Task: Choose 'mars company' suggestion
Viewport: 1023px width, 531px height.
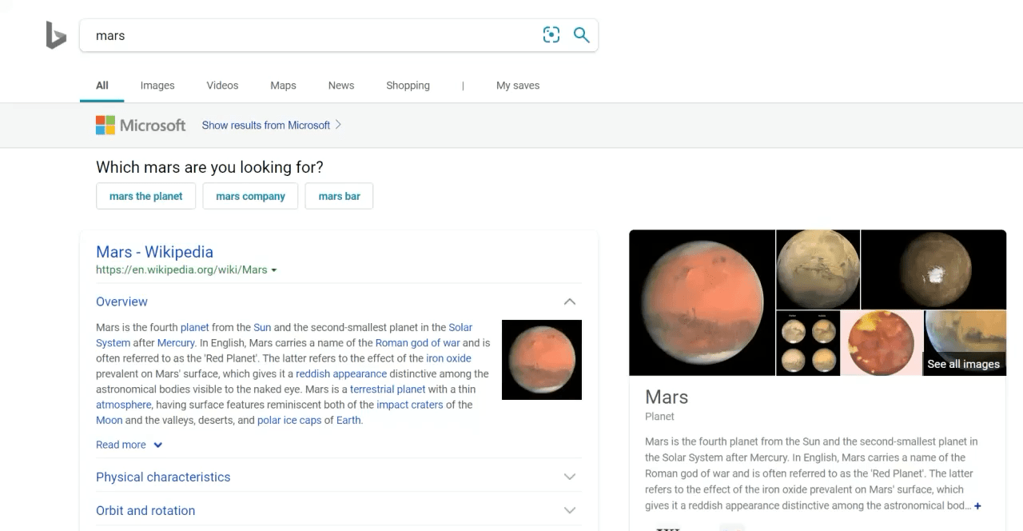Action: tap(250, 196)
